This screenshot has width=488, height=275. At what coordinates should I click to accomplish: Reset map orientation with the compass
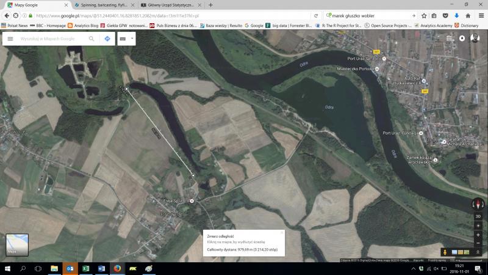click(478, 205)
